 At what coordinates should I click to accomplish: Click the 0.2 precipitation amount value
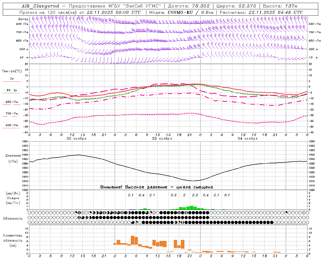click(x=174, y=195)
